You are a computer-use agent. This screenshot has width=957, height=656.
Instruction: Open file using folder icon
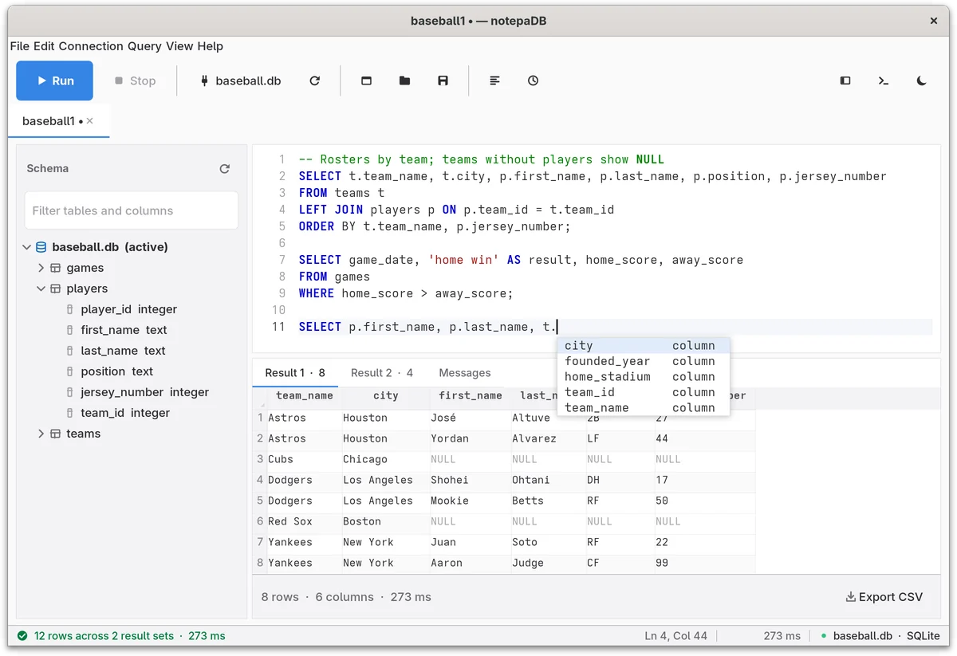(x=405, y=81)
